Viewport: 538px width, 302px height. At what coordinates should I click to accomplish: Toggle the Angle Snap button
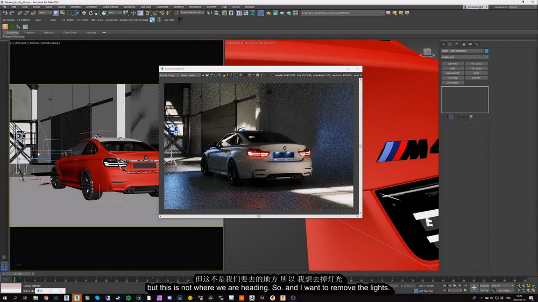click(x=155, y=13)
